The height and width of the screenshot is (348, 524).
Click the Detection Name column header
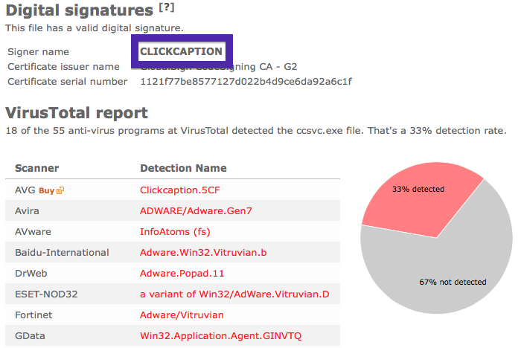click(183, 168)
